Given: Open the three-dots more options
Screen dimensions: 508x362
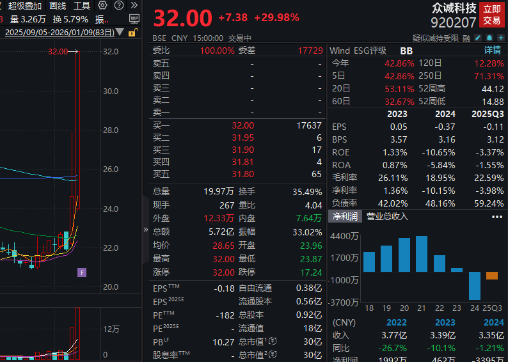Looking at the screenshot, I should point(497,217).
